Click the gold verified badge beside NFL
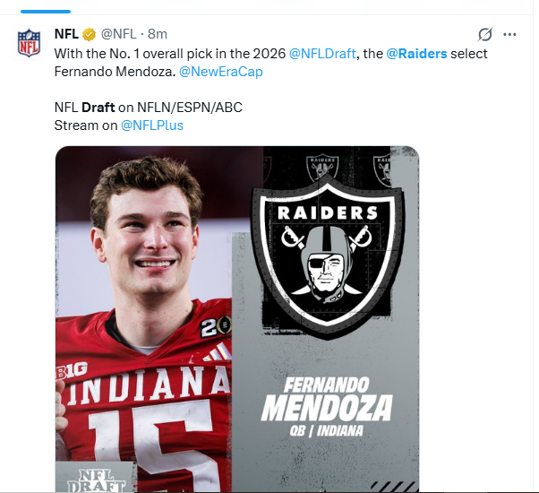The height and width of the screenshot is (493, 539). [90, 35]
